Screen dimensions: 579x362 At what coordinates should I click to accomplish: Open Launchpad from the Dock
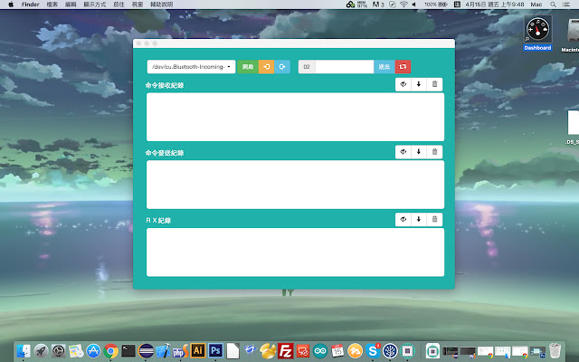(x=41, y=350)
